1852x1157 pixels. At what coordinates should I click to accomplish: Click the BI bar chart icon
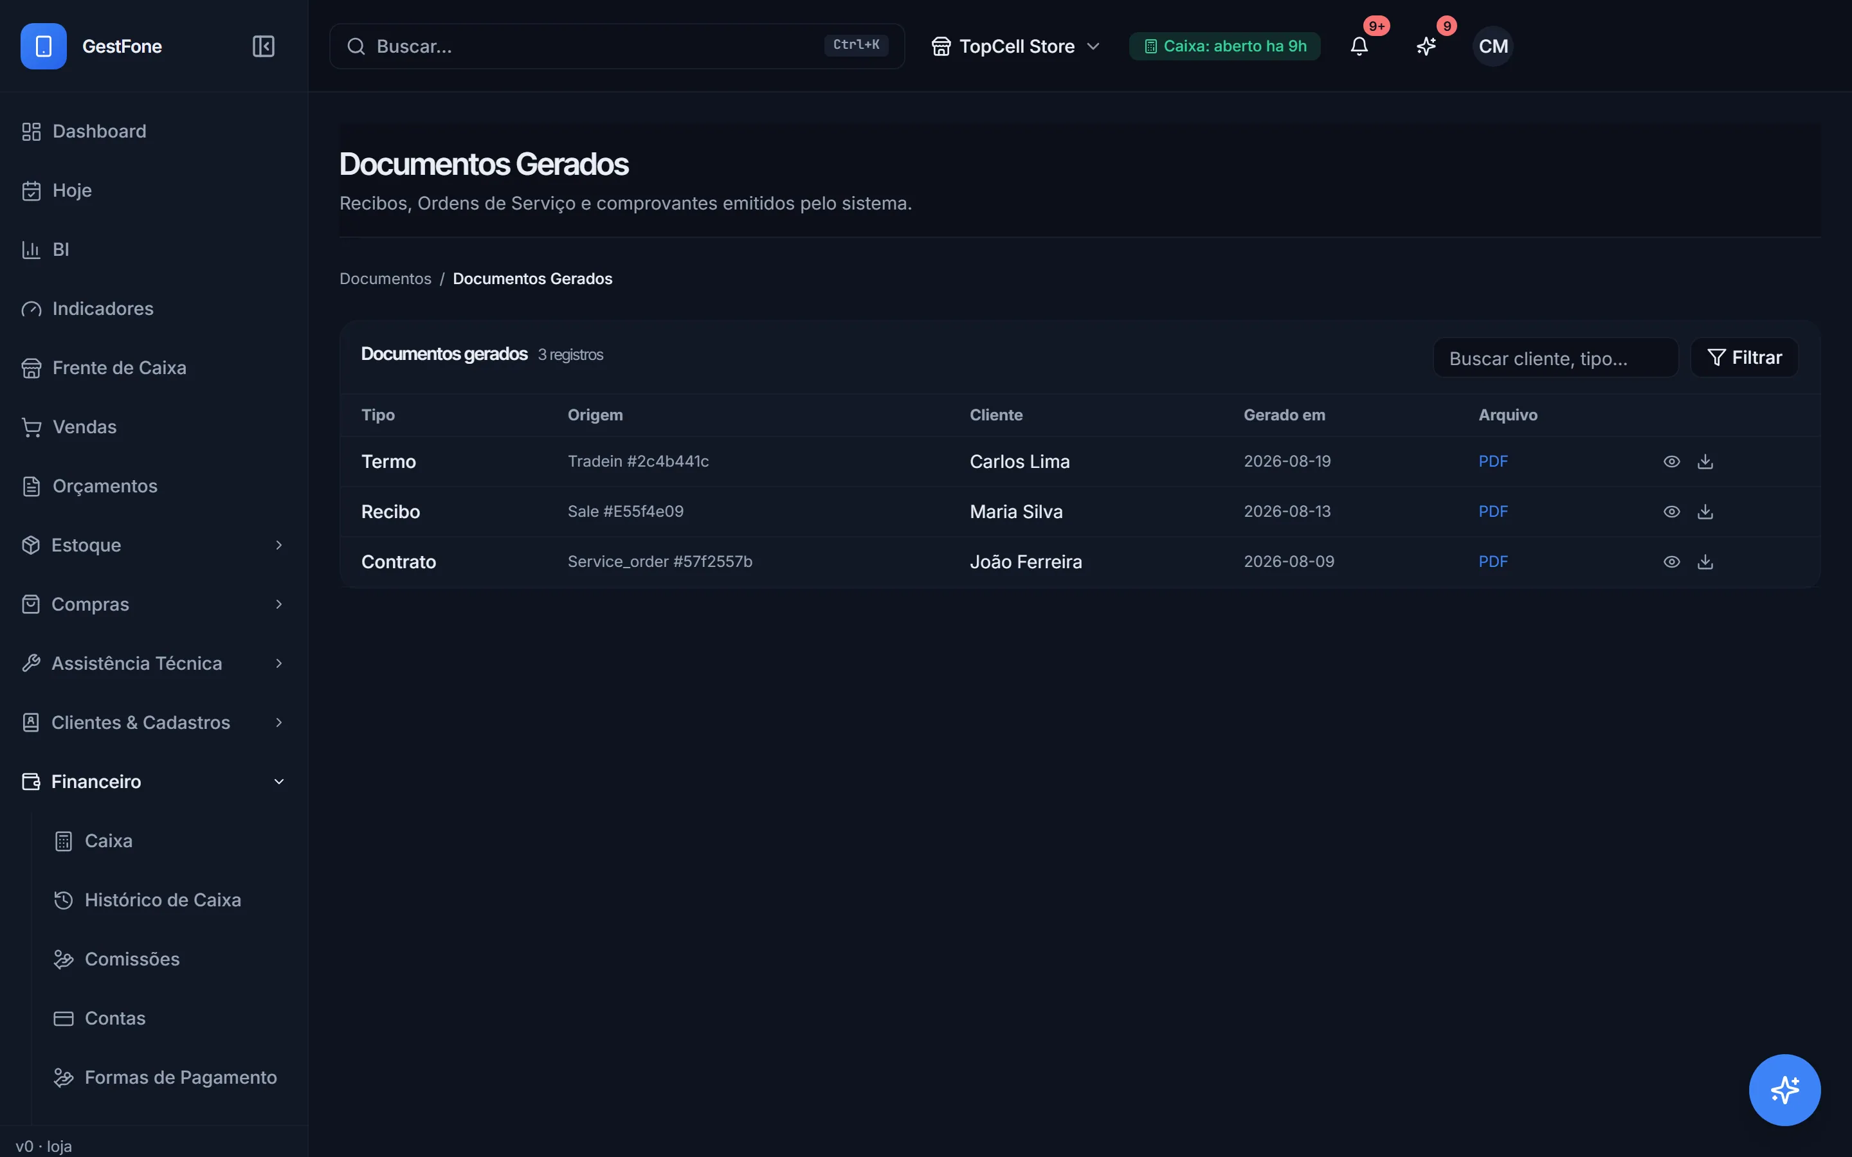pyautogui.click(x=32, y=249)
